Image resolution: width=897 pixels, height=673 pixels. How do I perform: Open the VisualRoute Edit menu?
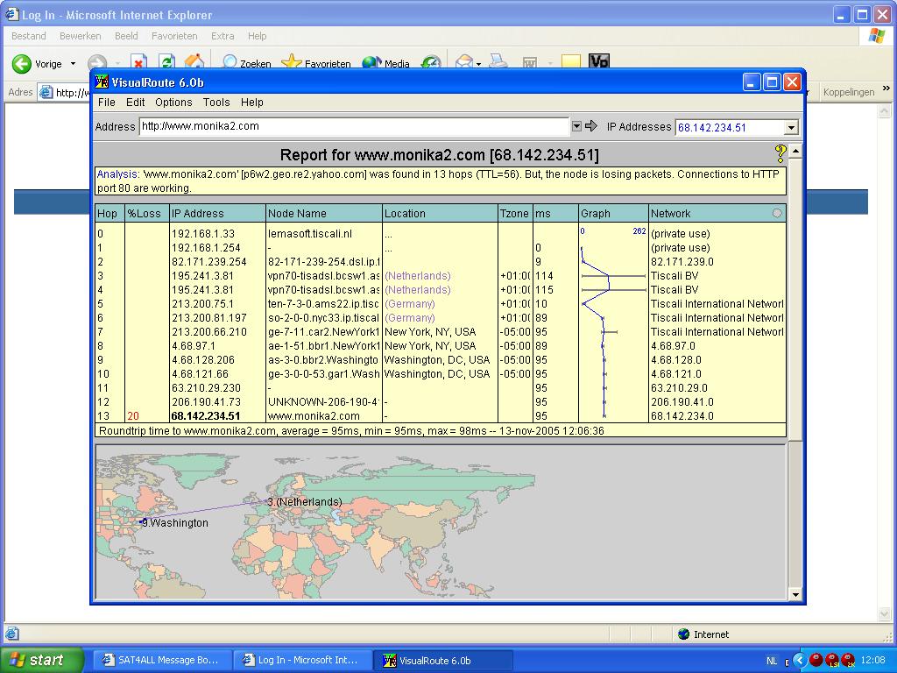tap(135, 103)
